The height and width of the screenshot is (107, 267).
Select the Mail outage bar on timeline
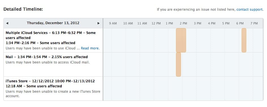[178, 64]
